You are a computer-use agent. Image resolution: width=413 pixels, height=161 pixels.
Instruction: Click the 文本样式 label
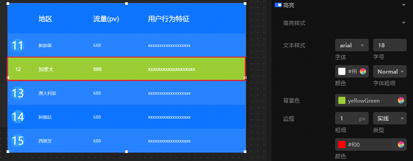pos(294,45)
